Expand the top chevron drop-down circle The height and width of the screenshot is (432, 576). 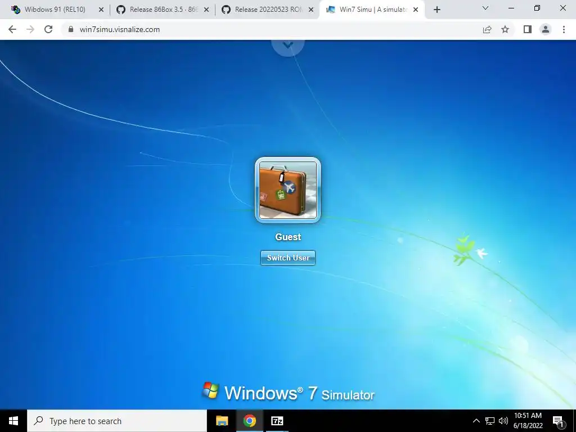pos(288,46)
